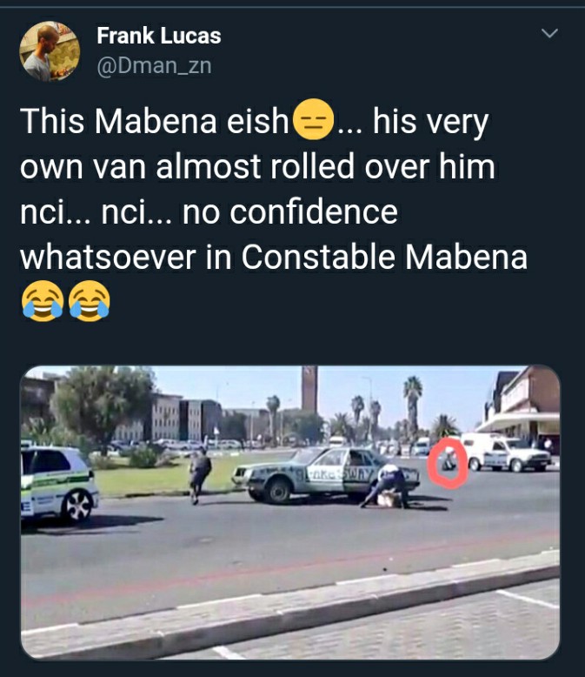This screenshot has height=677, width=585.
Task: Click the text "This Mabena eish"
Action: pos(154,121)
